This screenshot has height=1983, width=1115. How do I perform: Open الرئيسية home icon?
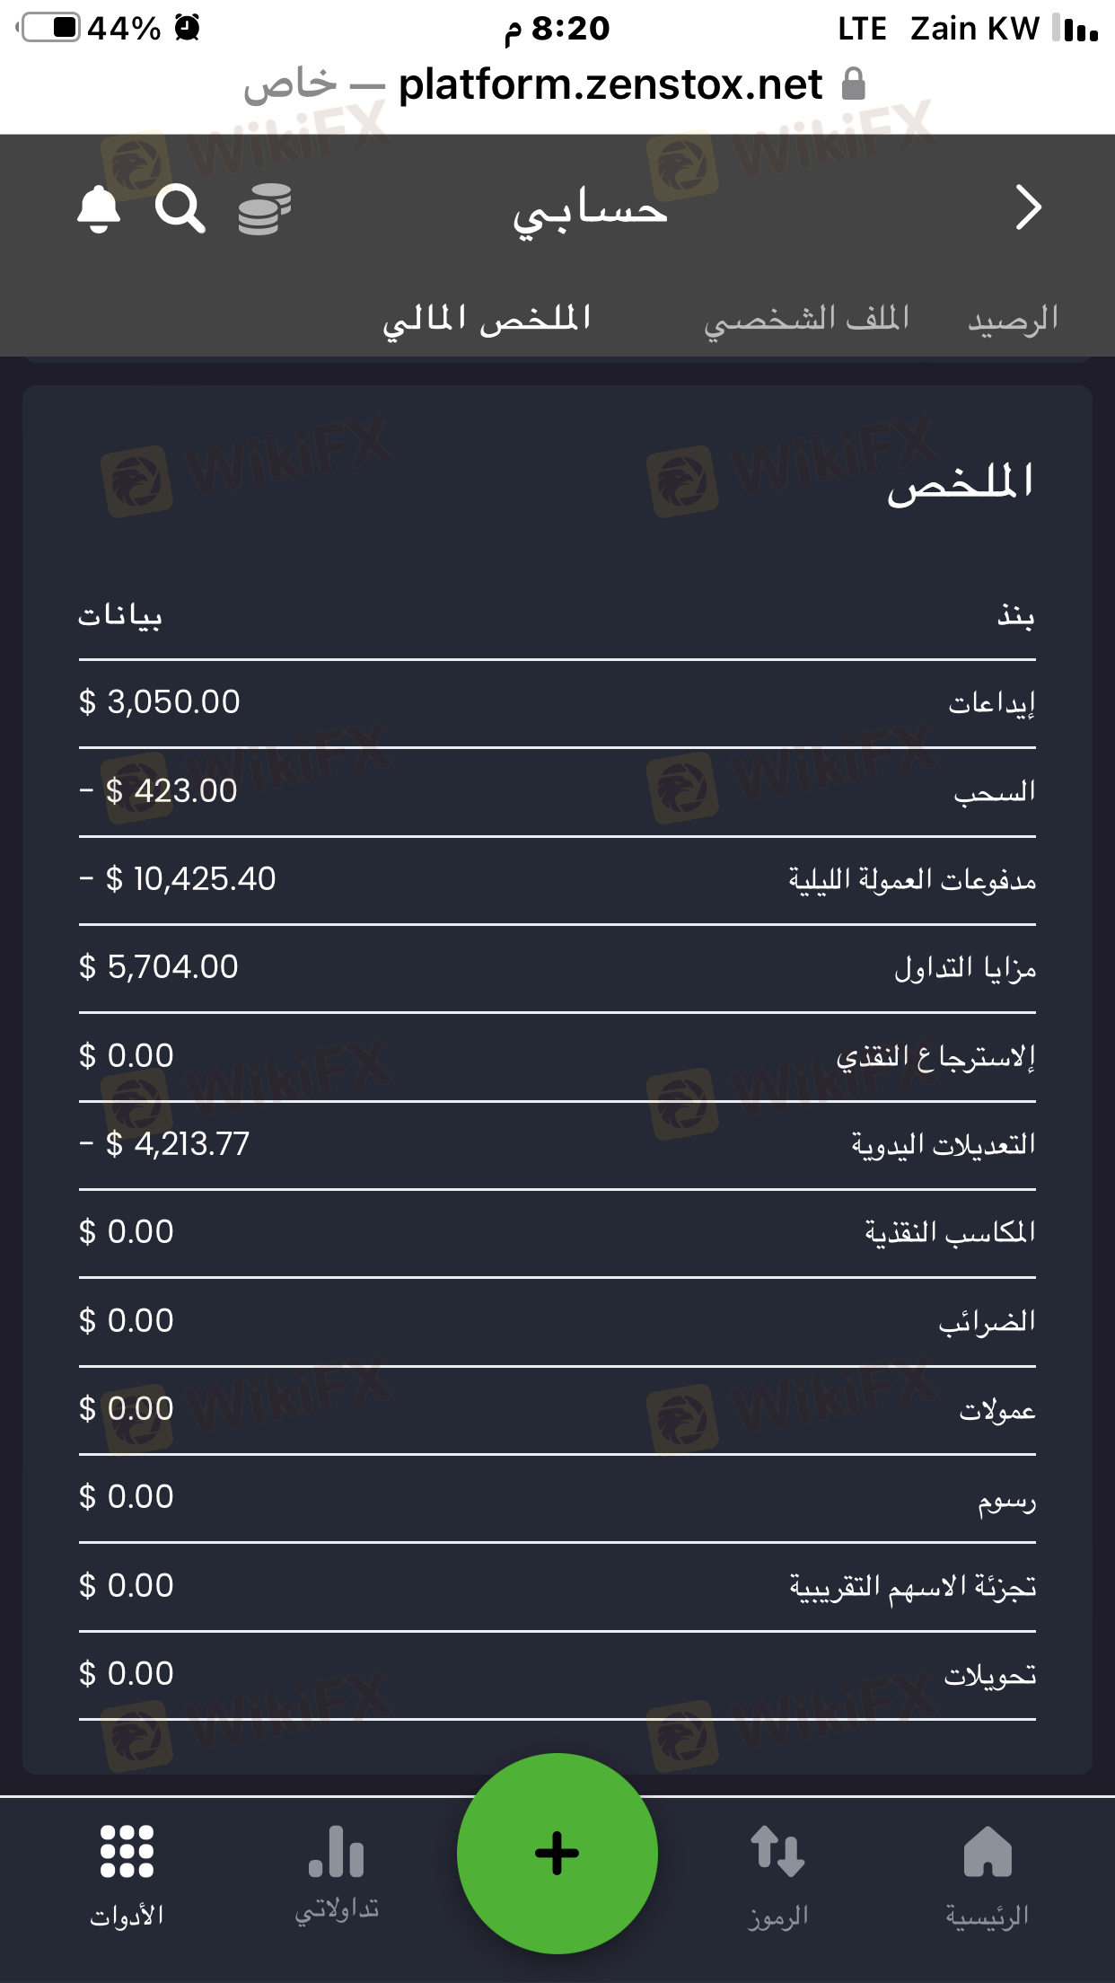988,1874
